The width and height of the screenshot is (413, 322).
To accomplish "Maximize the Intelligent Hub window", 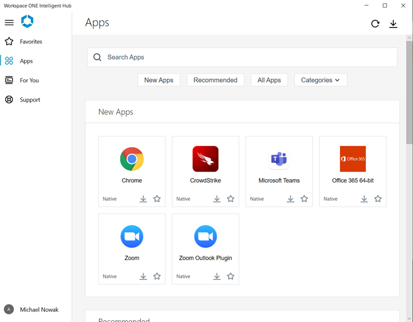I will (384, 5).
